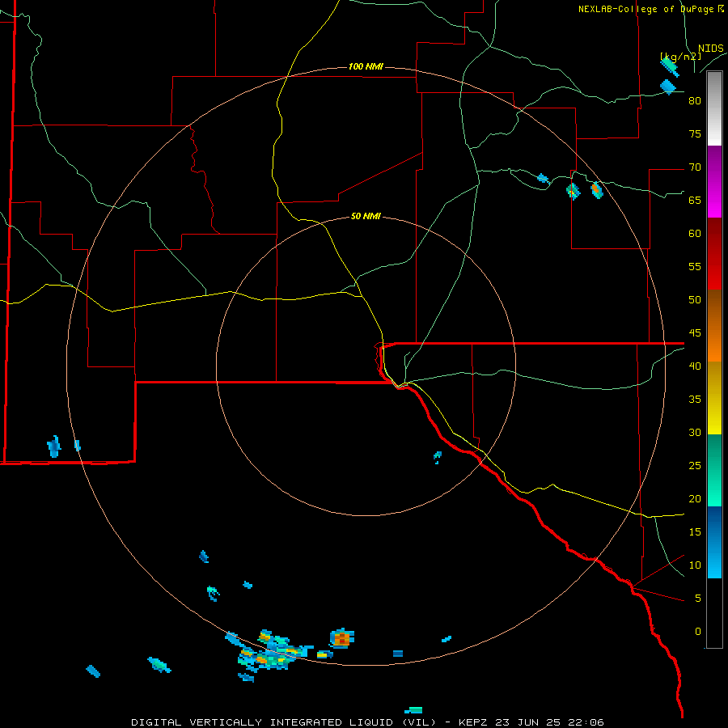This screenshot has height=728, width=728.
Task: Click the 0 value on the color scale
Action: pyautogui.click(x=698, y=632)
